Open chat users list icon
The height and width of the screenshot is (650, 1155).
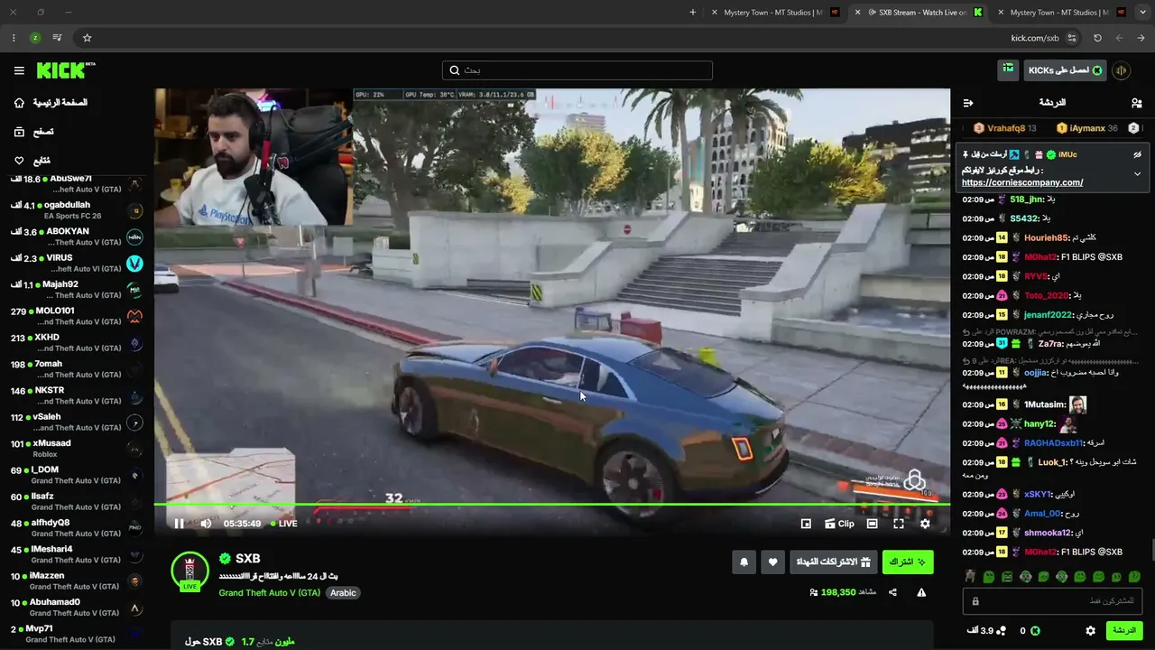(x=1136, y=103)
